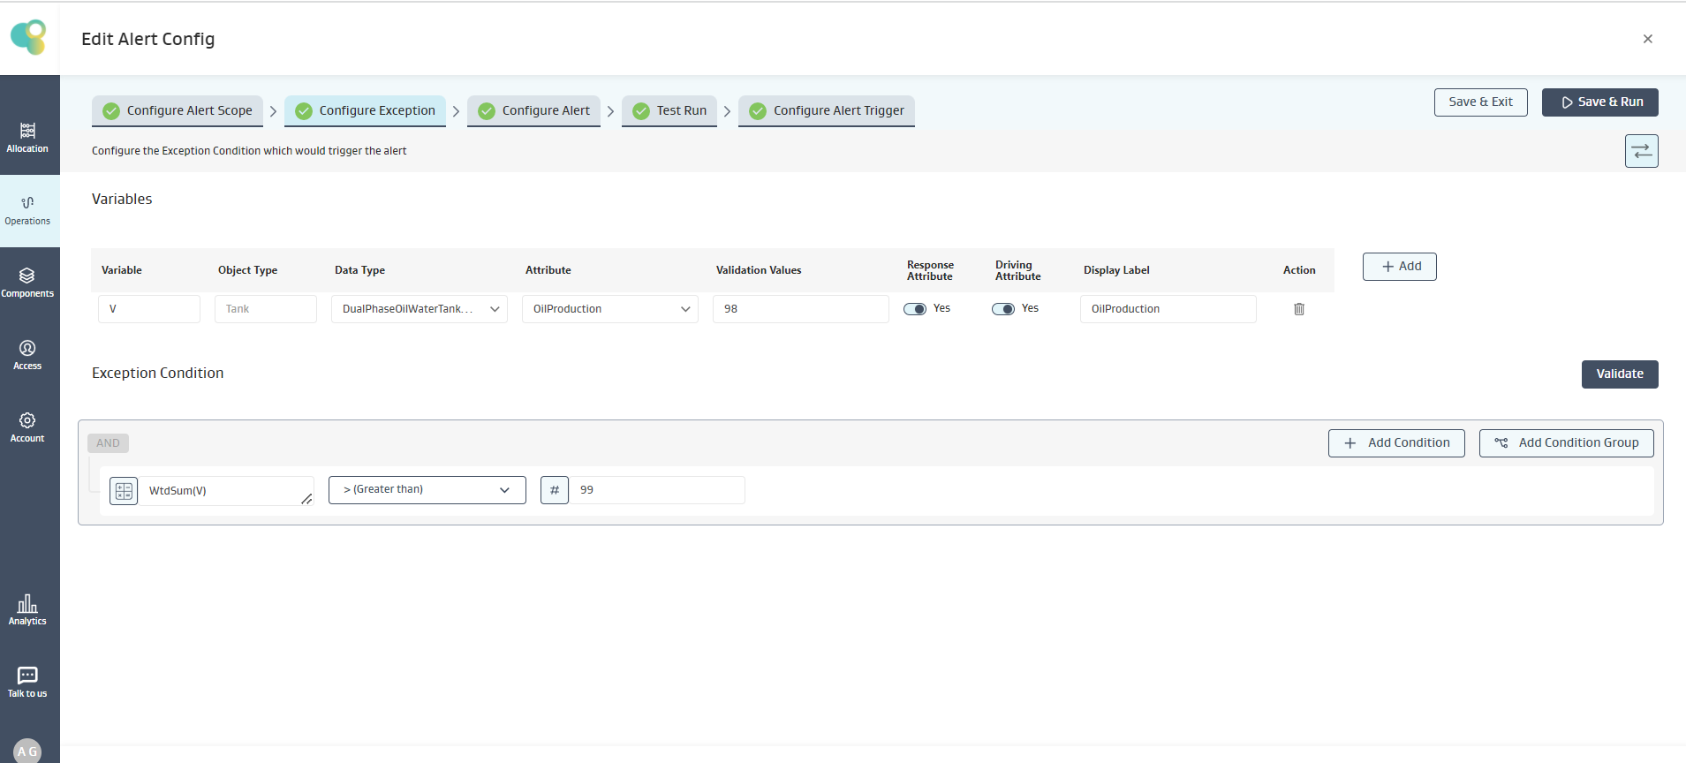Screen dimensions: 1686x763
Task: Open the Greater than operator dropdown
Action: point(427,490)
